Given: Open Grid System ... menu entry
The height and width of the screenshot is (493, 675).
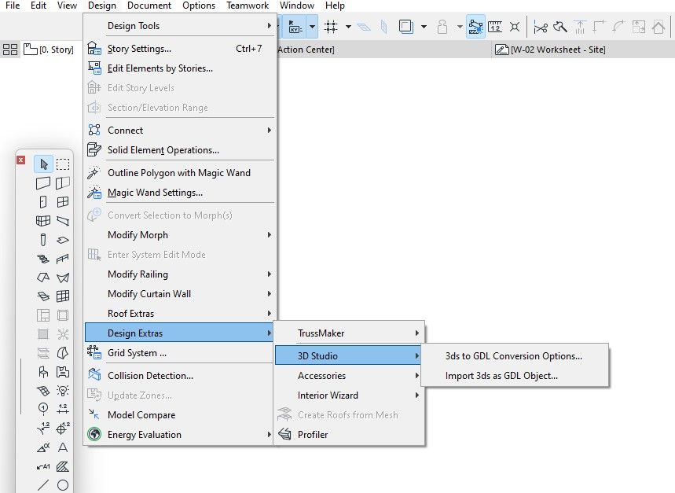Looking at the screenshot, I should coord(179,352).
